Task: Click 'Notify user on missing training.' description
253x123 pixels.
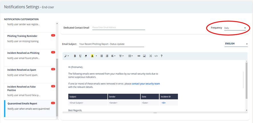Action: click(x=23, y=41)
